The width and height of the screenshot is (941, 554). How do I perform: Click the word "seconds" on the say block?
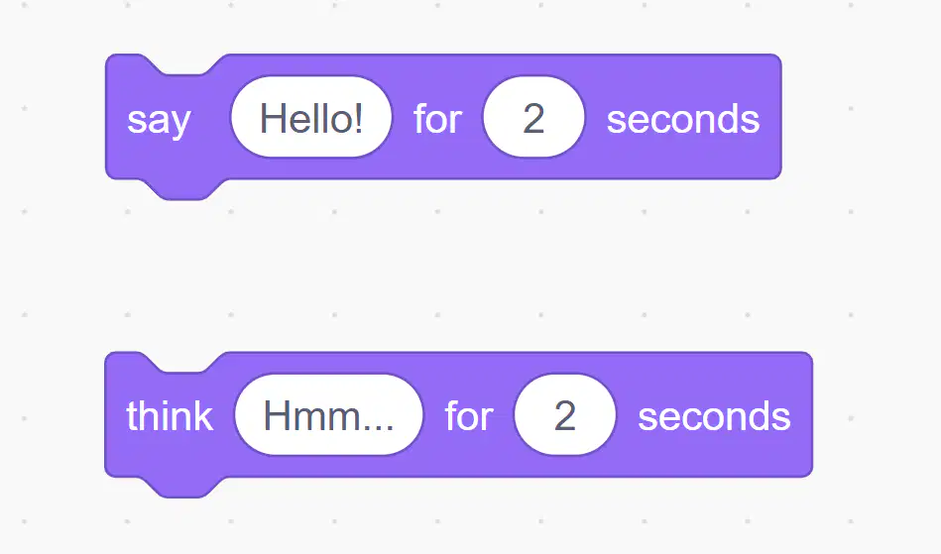(x=683, y=119)
